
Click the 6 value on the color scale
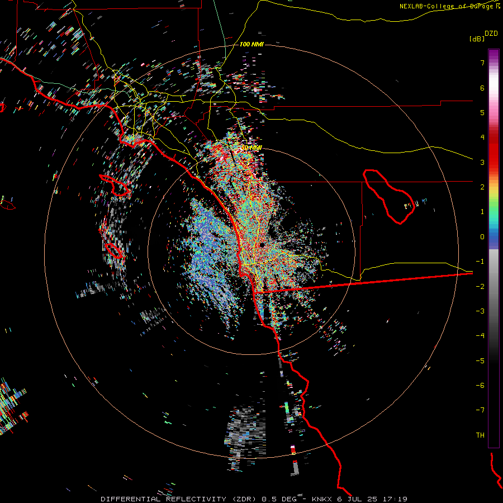pyautogui.click(x=482, y=88)
